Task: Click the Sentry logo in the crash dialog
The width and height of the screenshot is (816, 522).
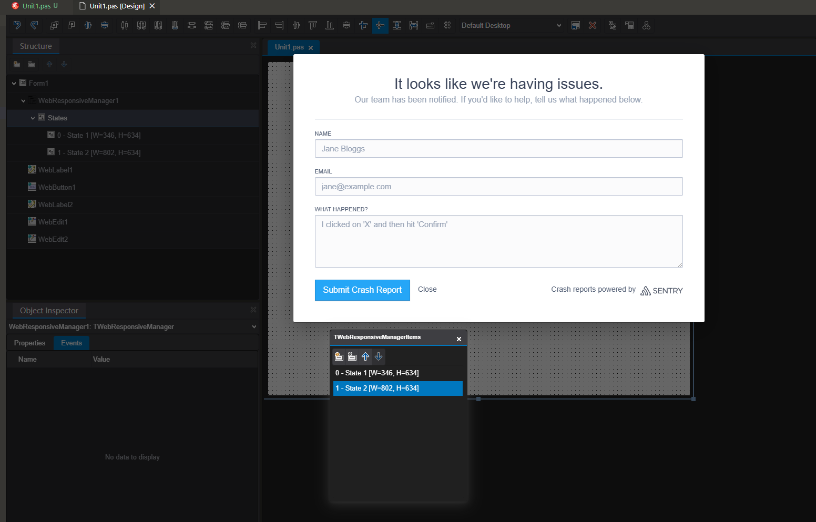Action: (661, 291)
